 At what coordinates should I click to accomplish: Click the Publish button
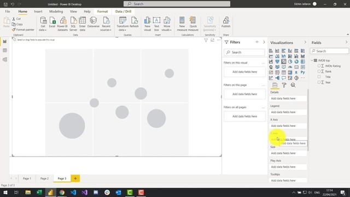(226, 22)
